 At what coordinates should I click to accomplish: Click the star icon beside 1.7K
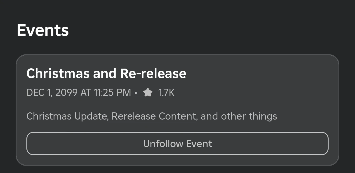148,93
